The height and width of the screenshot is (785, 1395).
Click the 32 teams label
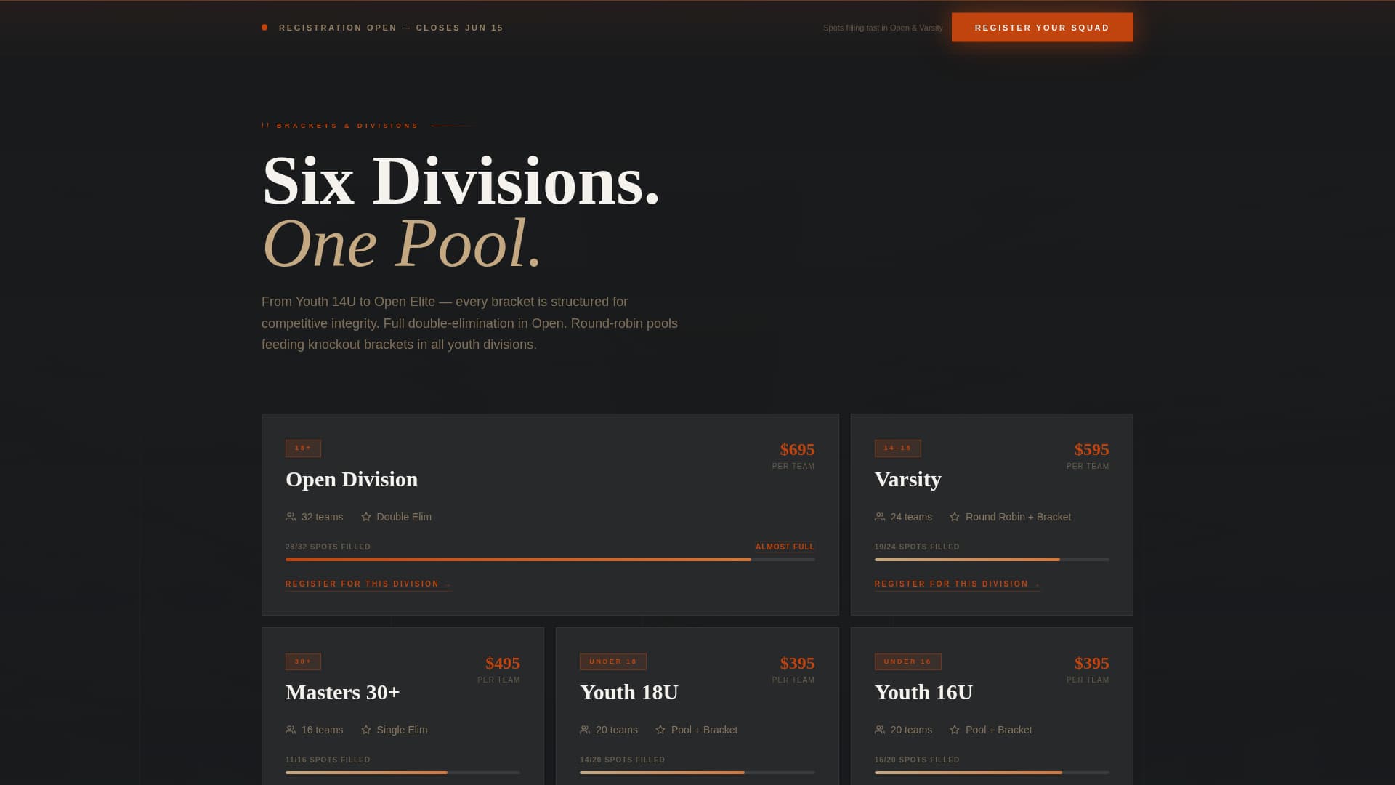click(322, 517)
